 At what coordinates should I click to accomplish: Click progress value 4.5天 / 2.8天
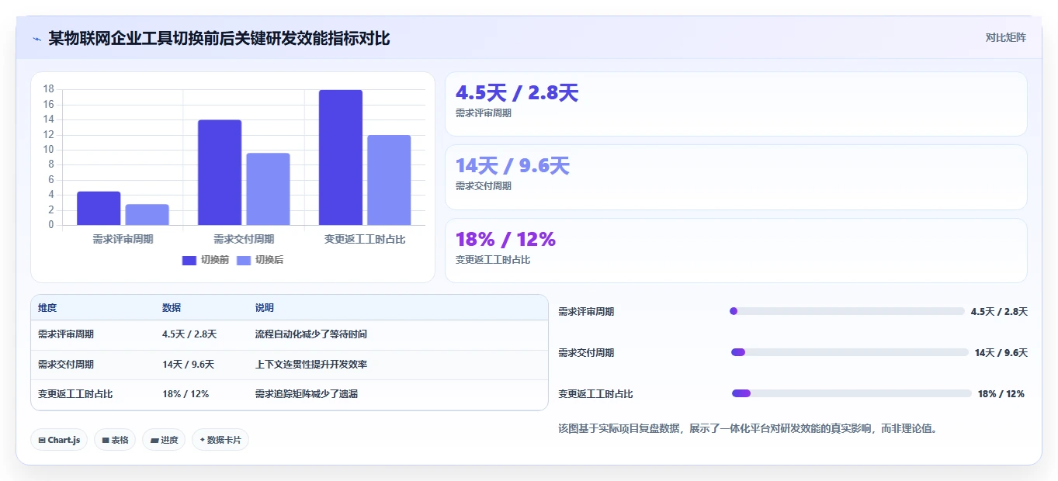point(999,312)
